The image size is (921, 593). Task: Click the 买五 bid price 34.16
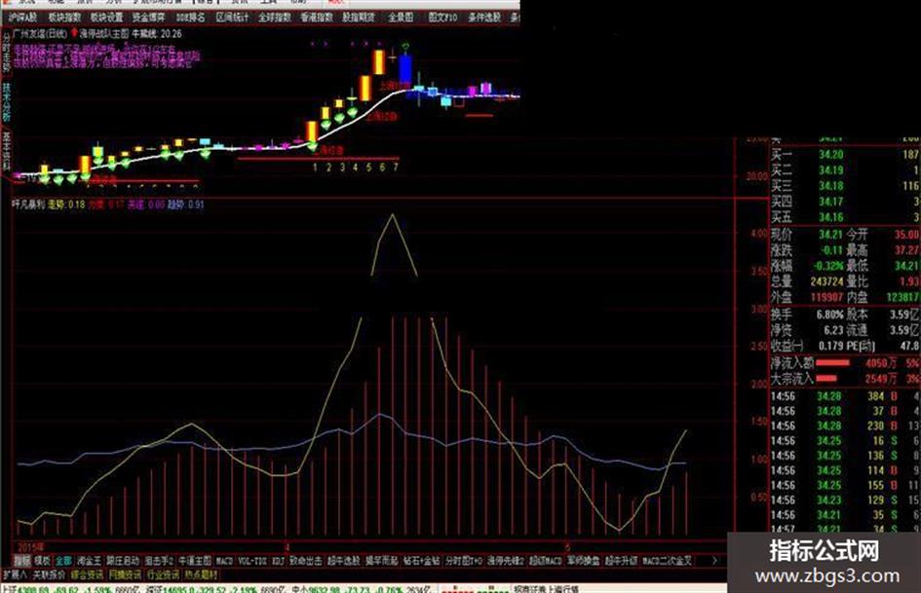(830, 217)
